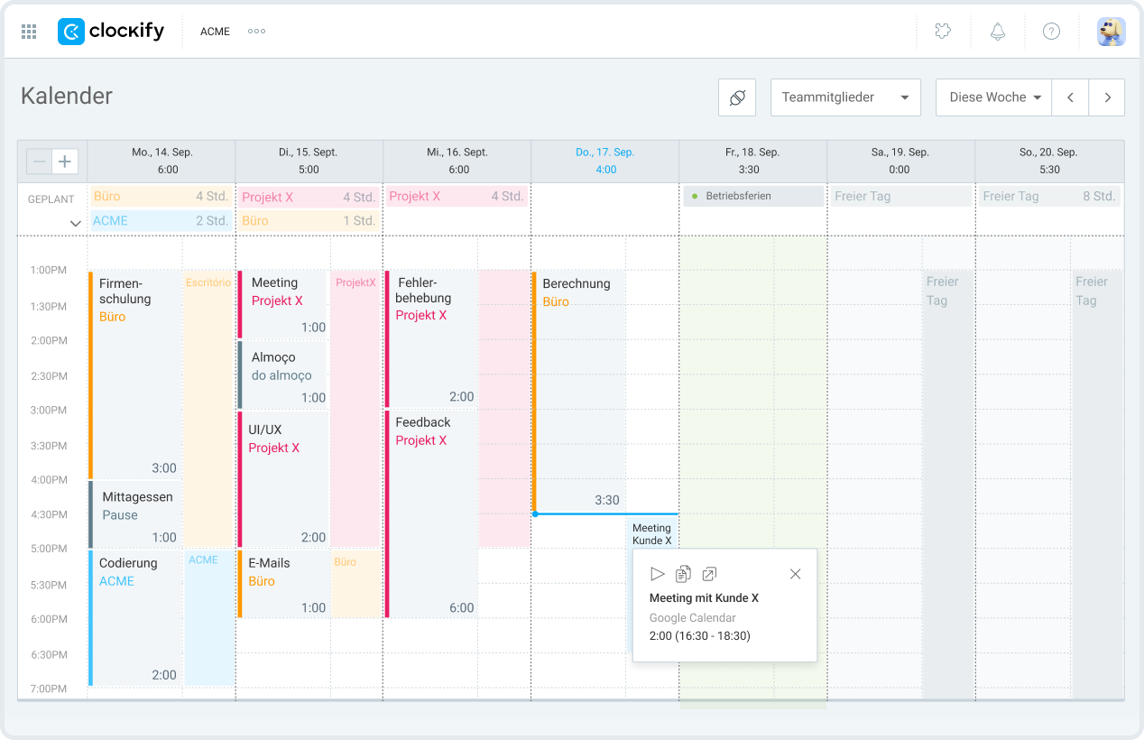The image size is (1144, 740).
Task: Click Büro scheduled block on Tuesday
Action: 355,584
